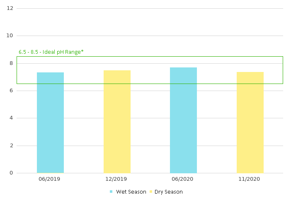Image resolution: width=291 pixels, height=206 pixels.
Task: Click the y-axis value 12
Action: tap(10, 8)
